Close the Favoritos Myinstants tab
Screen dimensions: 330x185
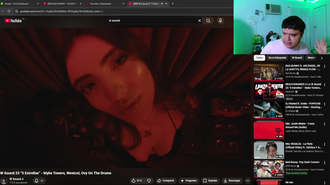[123, 4]
